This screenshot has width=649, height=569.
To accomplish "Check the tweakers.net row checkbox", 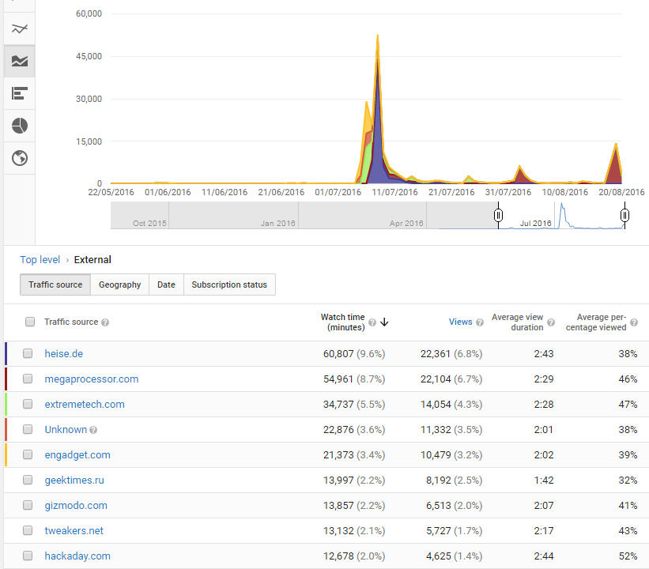I will (28, 530).
